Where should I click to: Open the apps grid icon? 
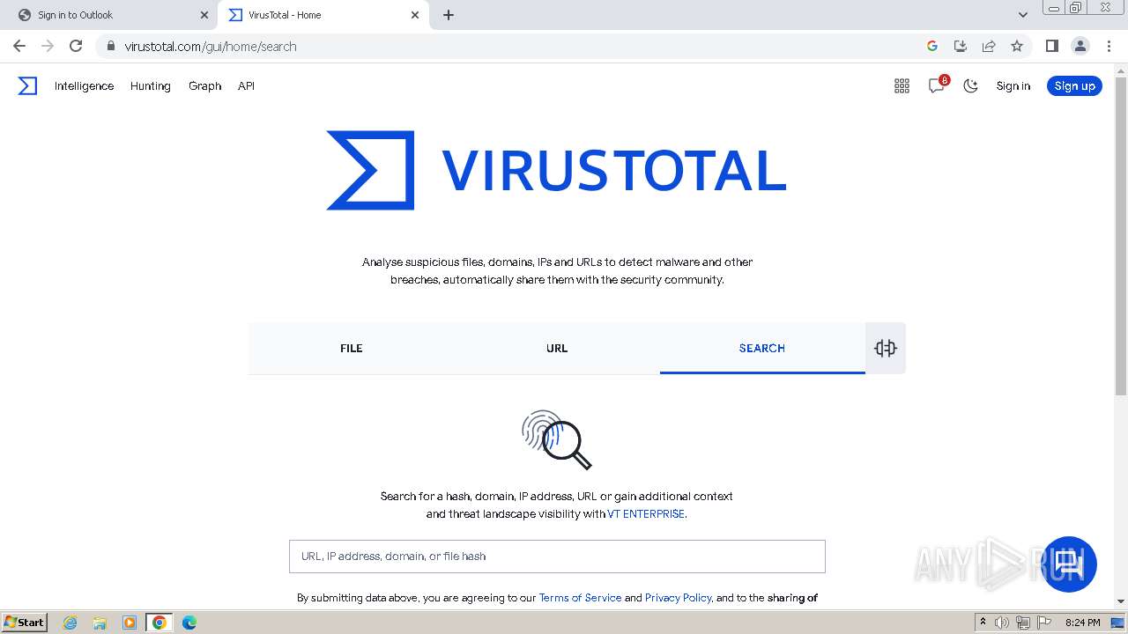pos(902,85)
